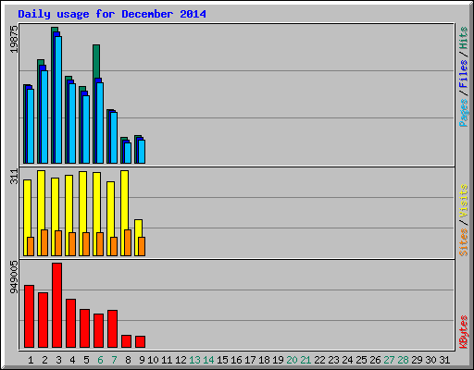Select the orange sites bar for day 9
The image size is (474, 370).
[x=142, y=246]
